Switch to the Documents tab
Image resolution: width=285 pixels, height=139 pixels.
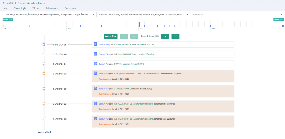click(x=70, y=9)
